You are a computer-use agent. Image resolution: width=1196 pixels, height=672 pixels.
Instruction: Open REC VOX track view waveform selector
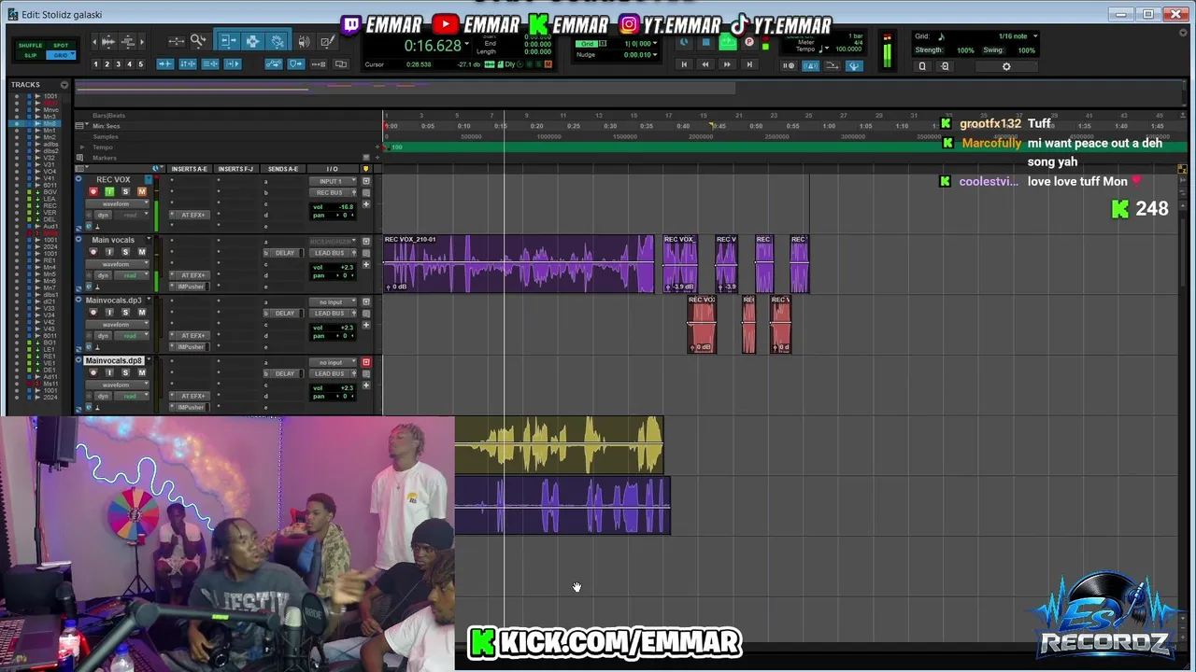119,203
